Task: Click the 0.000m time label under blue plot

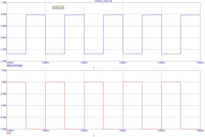Action: click(x=10, y=63)
